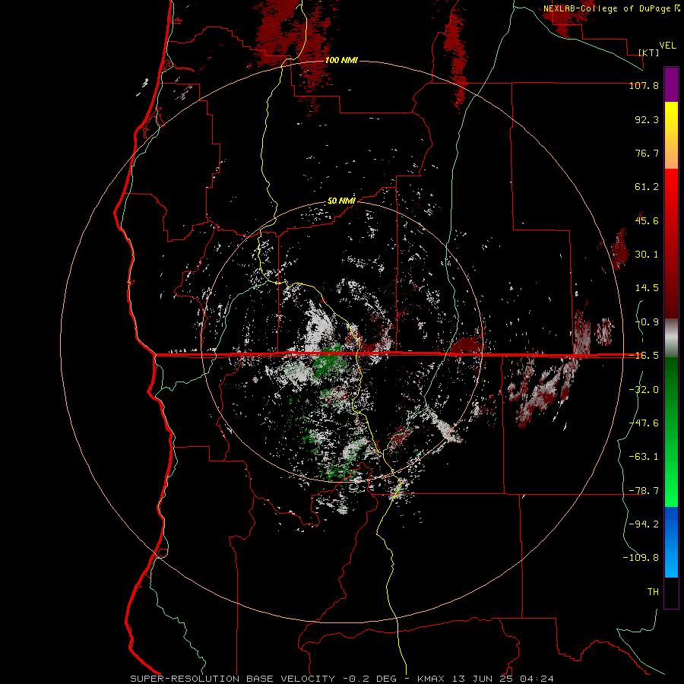Click the 45.6 velocity scale value
This screenshot has width=684, height=684.
pyautogui.click(x=647, y=220)
